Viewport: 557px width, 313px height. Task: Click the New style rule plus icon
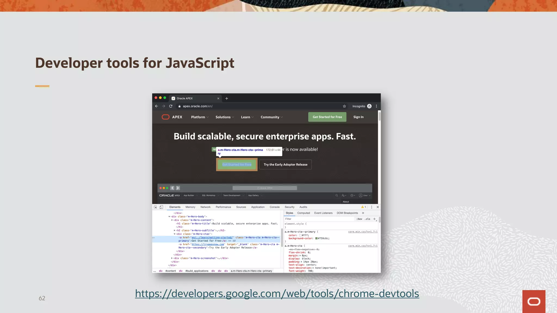pyautogui.click(x=374, y=219)
